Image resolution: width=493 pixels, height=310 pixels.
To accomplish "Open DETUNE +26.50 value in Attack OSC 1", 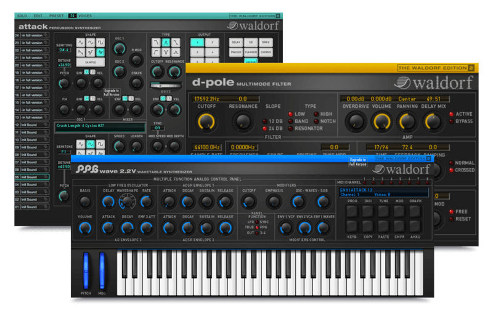I will coord(64,65).
